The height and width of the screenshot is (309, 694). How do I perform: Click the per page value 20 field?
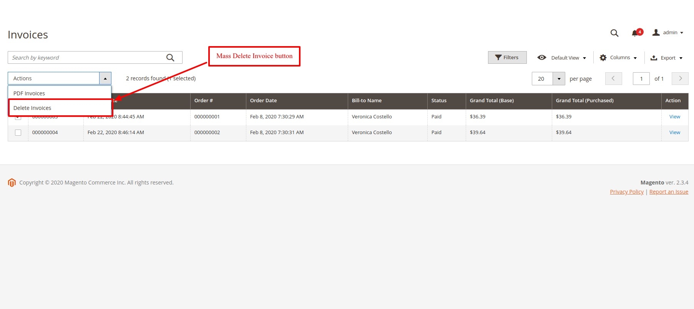tap(543, 79)
